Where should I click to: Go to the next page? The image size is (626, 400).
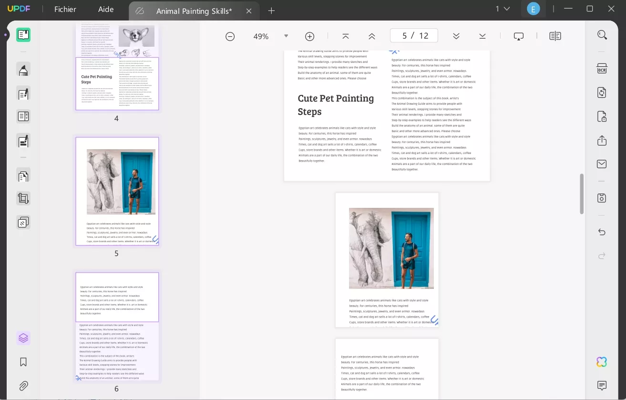[456, 36]
